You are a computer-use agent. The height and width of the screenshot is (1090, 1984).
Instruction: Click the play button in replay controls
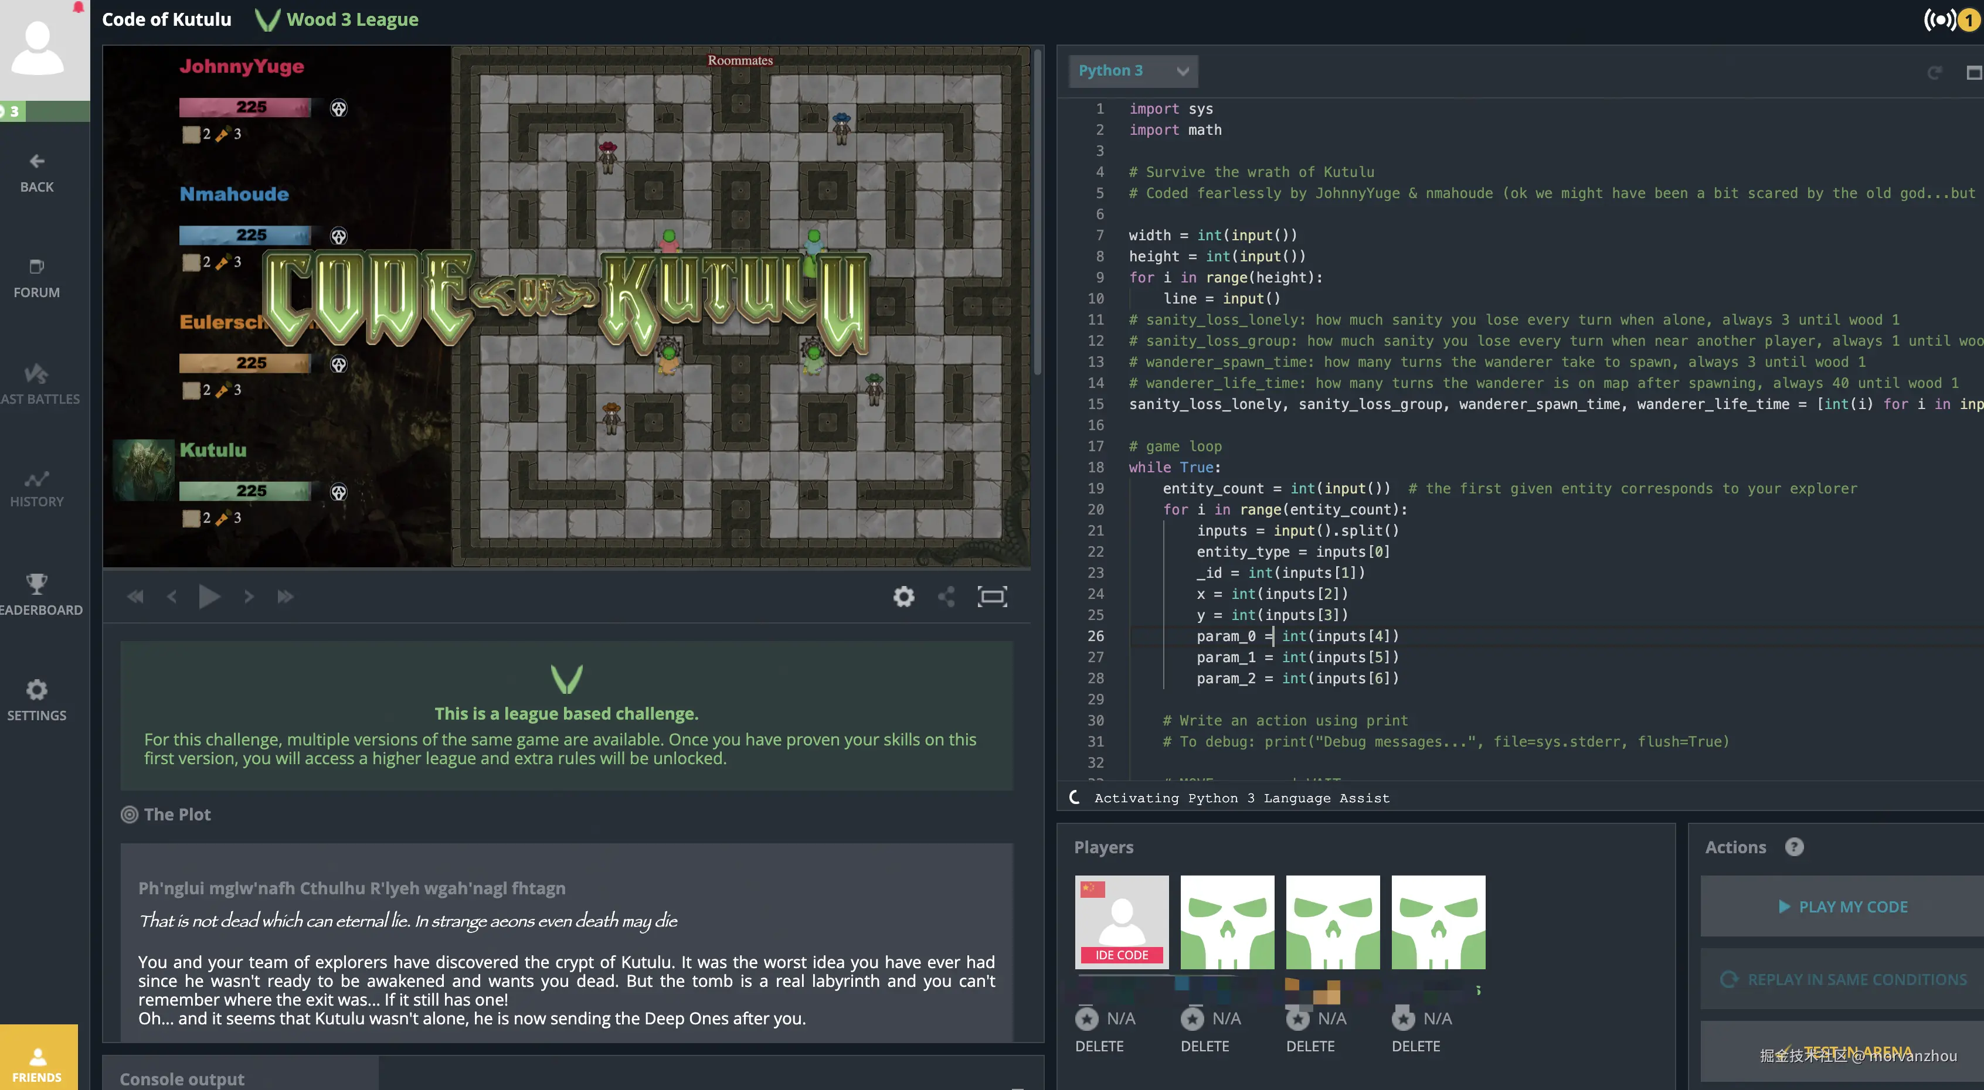click(209, 597)
